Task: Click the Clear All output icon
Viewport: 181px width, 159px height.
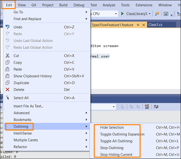Action: pyautogui.click(x=147, y=107)
